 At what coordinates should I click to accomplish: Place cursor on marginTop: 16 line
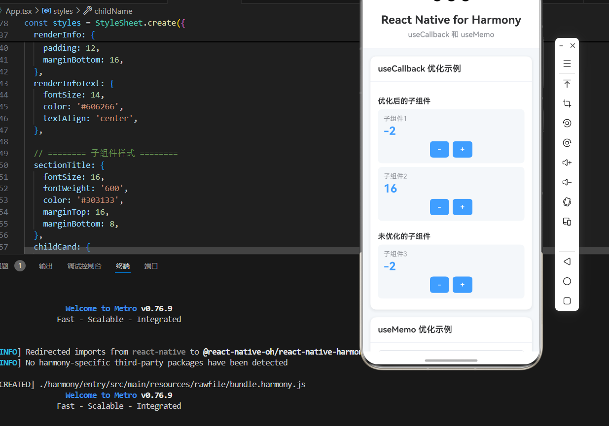76,212
